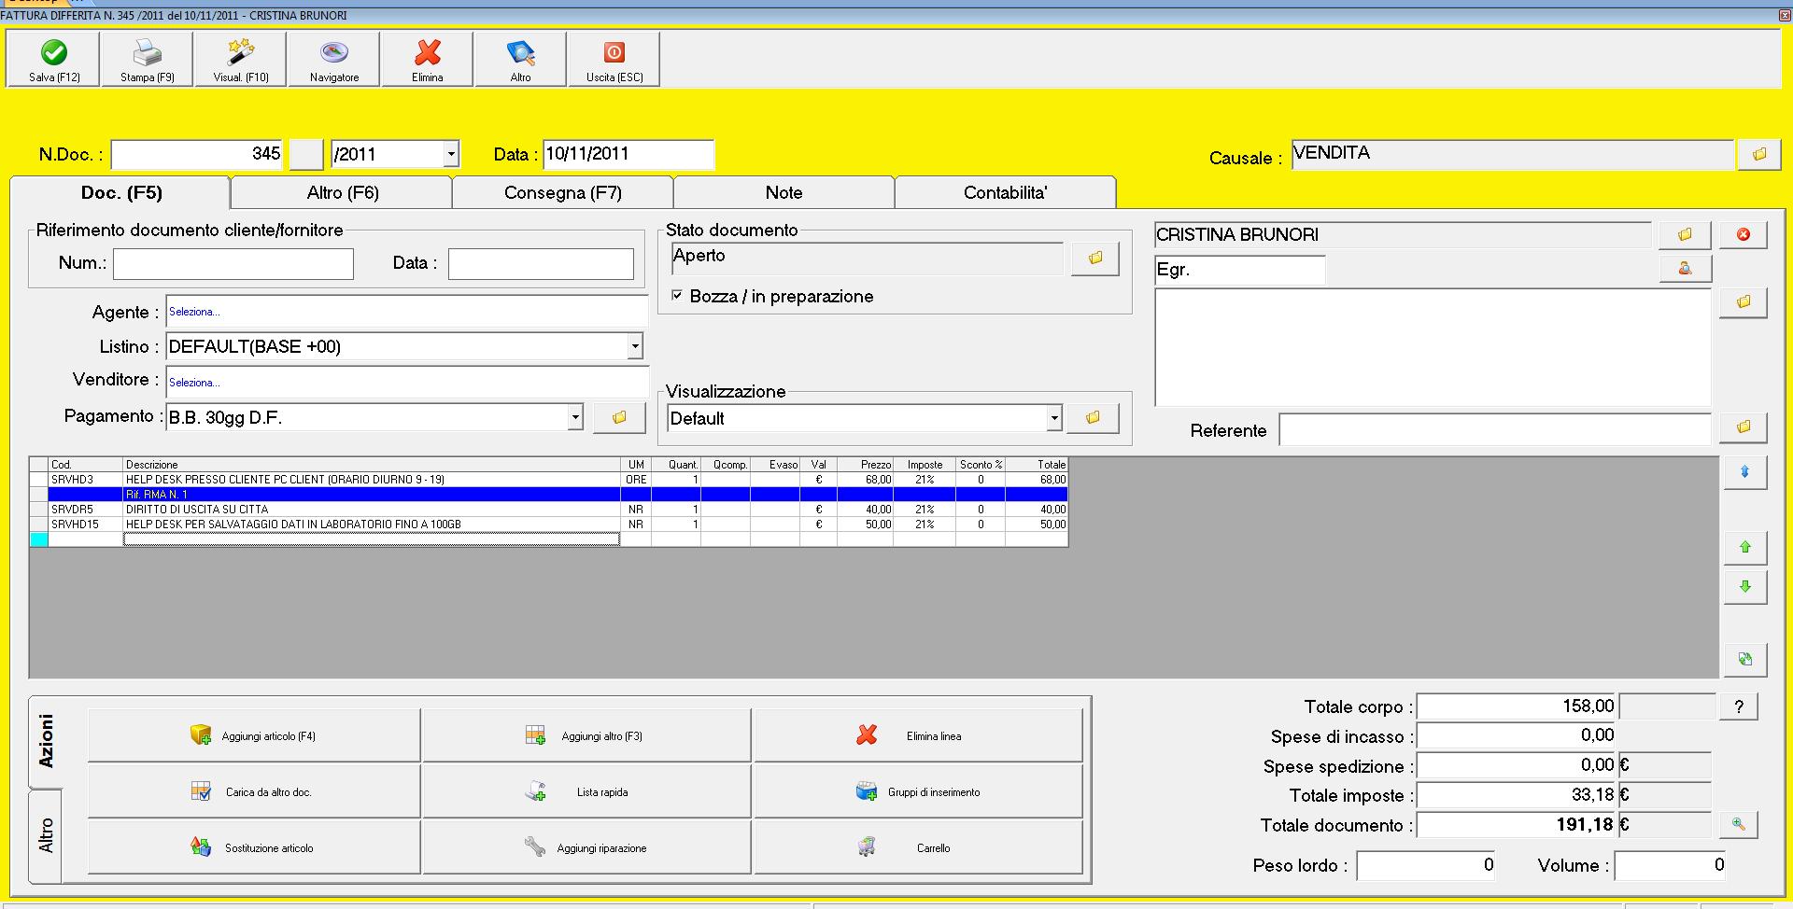The image size is (1793, 909).
Task: Click the Stampa (F9) printer icon
Action: coord(148,53)
